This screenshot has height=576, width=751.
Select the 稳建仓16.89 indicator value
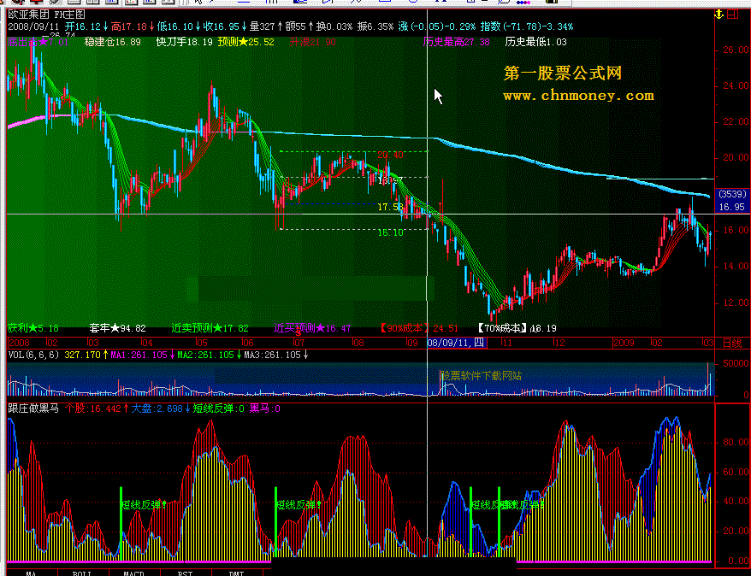tap(113, 42)
